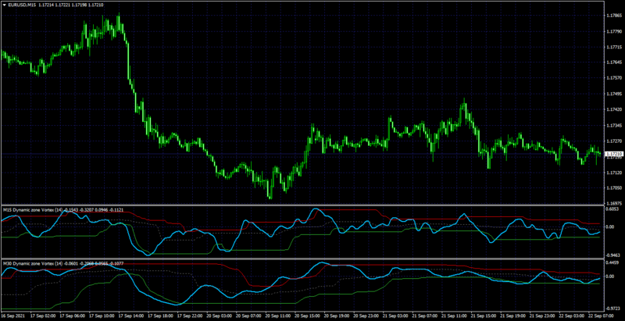625x321 pixels.
Task: Click the 0.4459 scale value in M30 panel
Action: (612, 263)
